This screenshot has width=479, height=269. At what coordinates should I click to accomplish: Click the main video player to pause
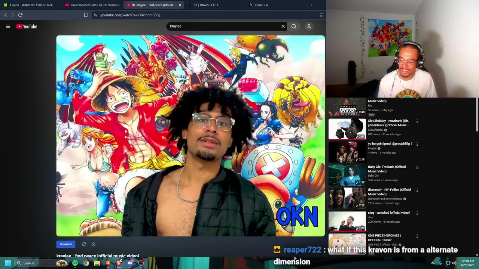pyautogui.click(x=190, y=136)
